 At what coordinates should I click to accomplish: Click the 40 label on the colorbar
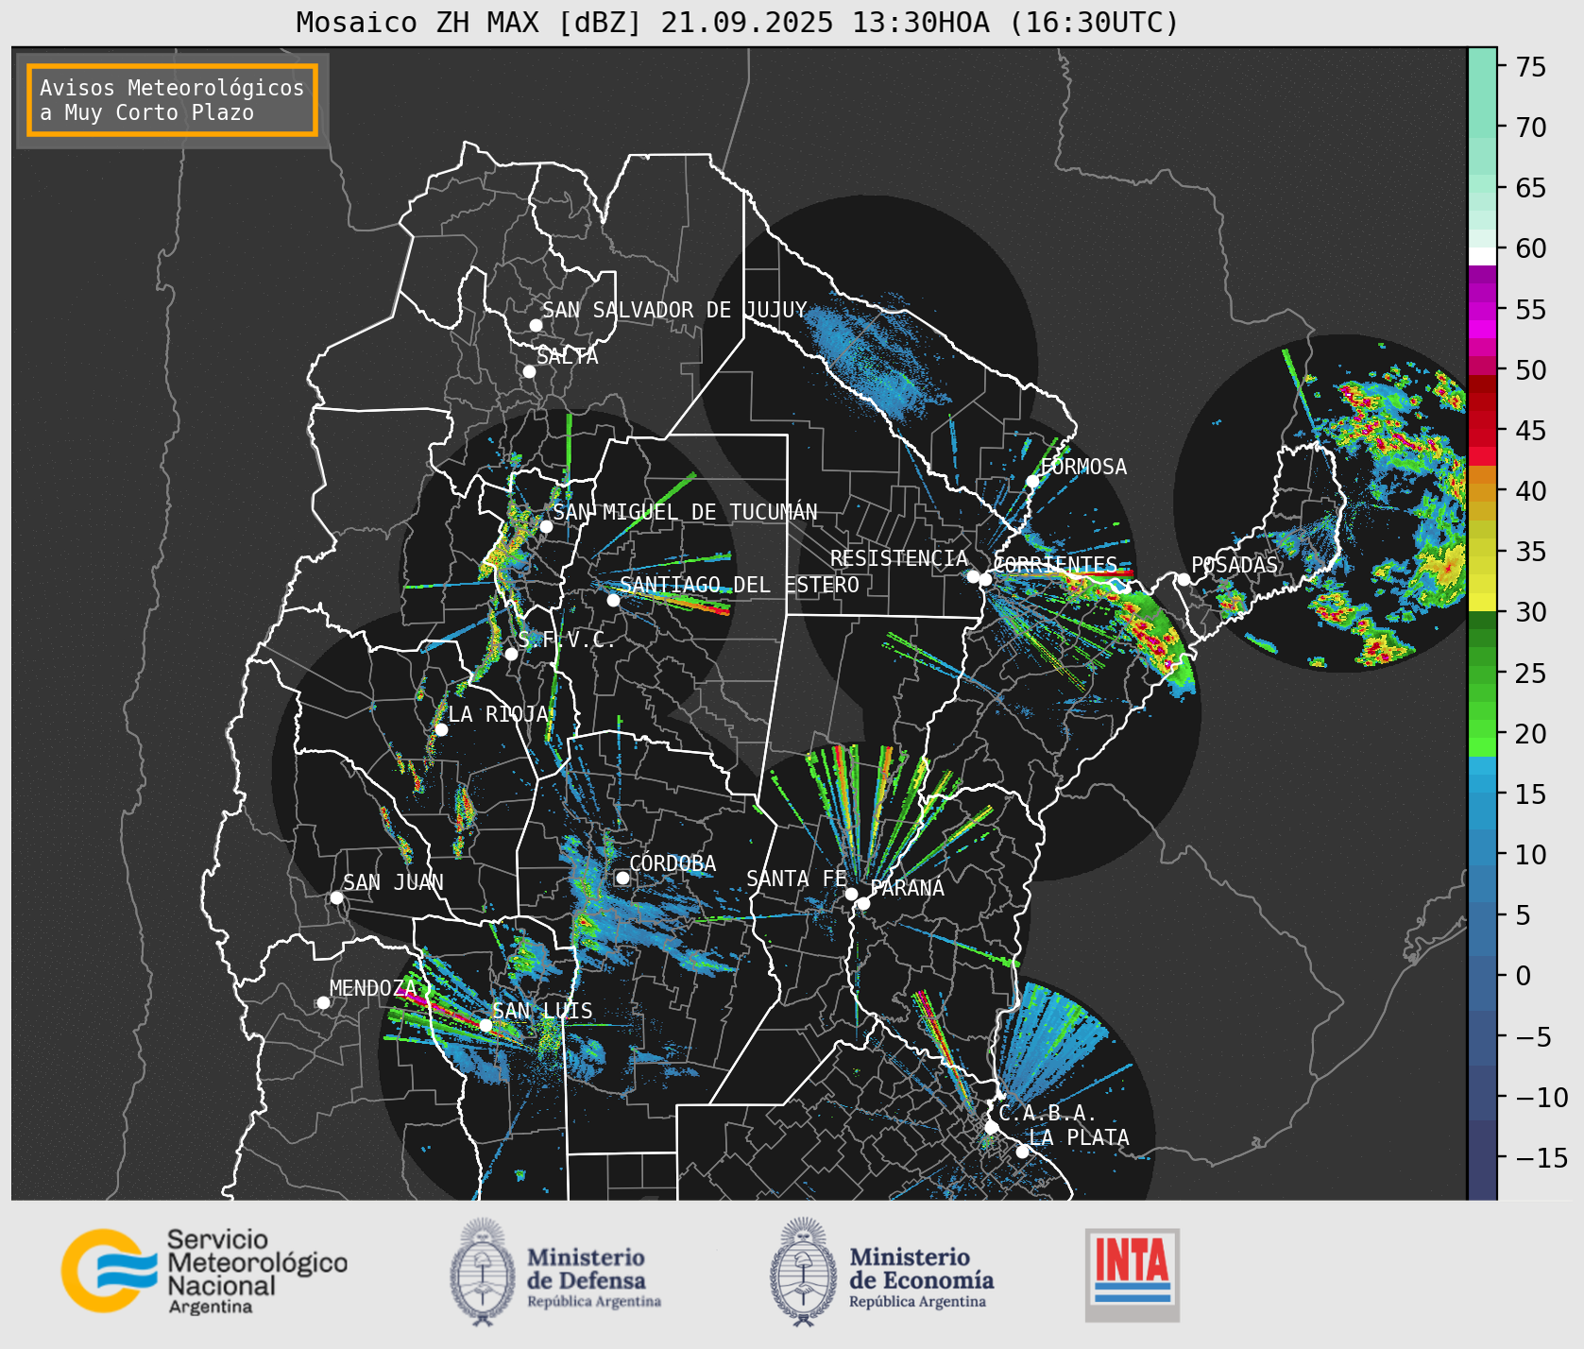point(1531,491)
